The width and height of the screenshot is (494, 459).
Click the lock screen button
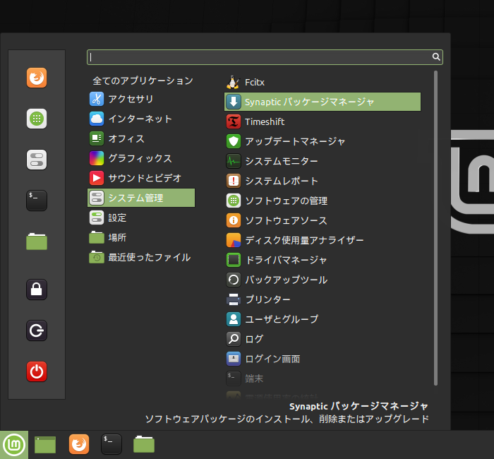coord(37,290)
